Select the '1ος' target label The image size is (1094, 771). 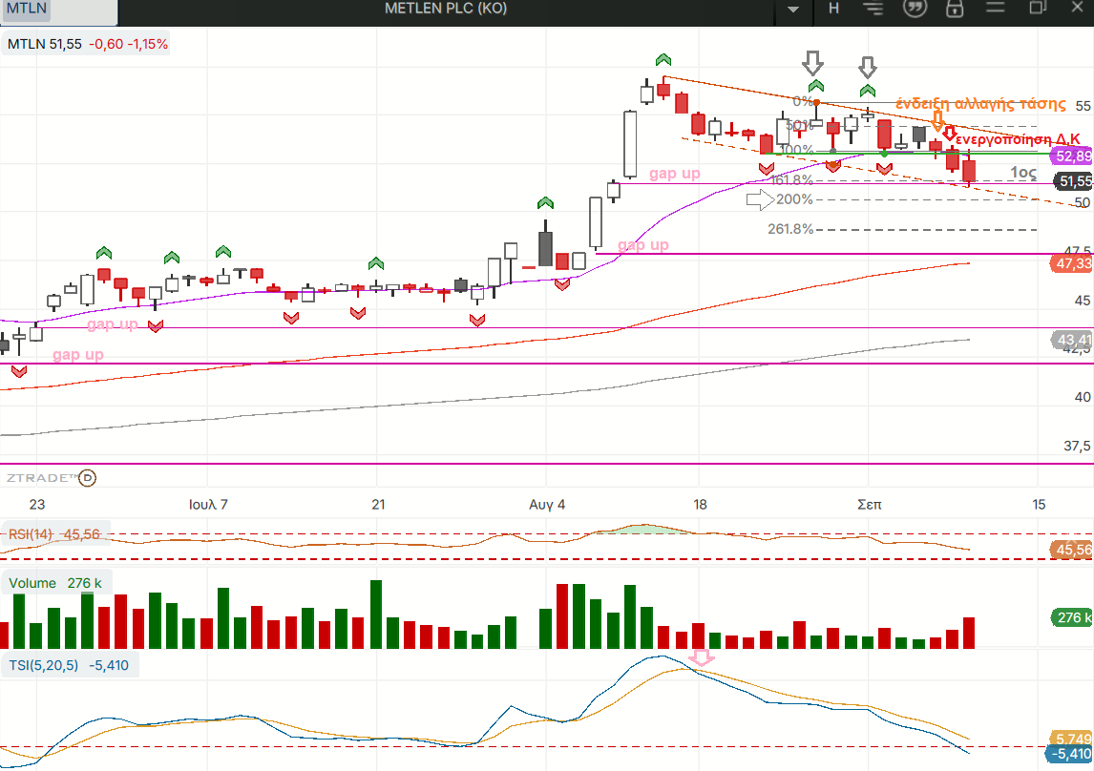[1023, 172]
